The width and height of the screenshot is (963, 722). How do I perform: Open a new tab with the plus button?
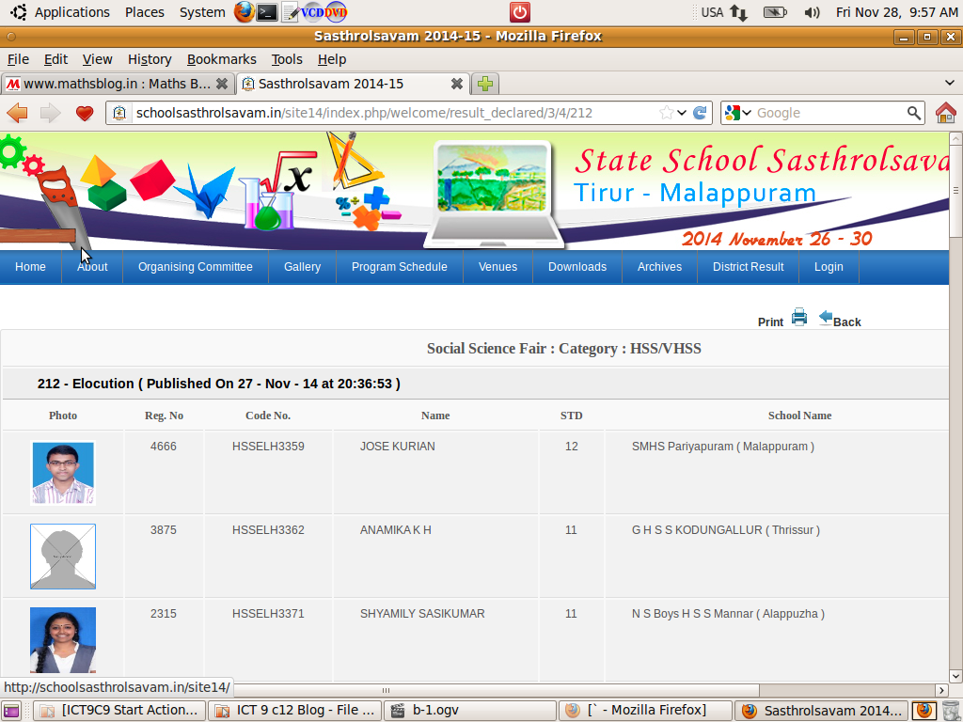tap(485, 84)
